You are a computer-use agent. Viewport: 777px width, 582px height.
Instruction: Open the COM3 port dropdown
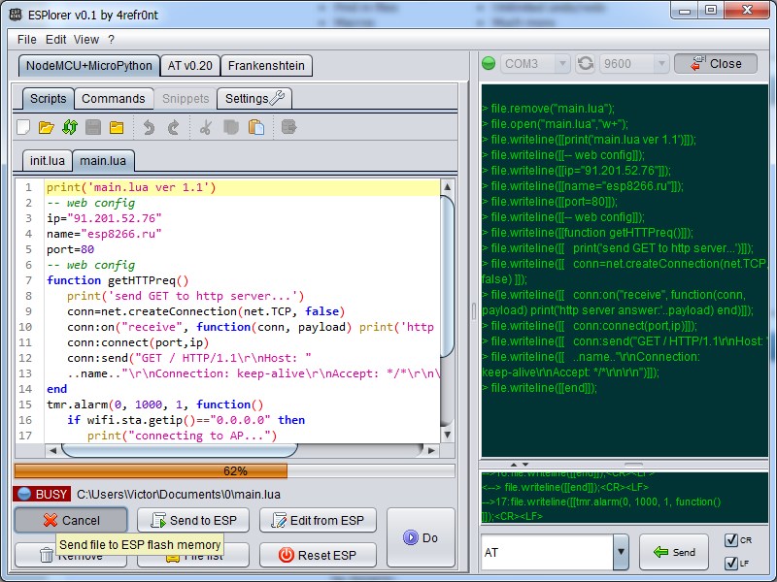click(x=535, y=64)
